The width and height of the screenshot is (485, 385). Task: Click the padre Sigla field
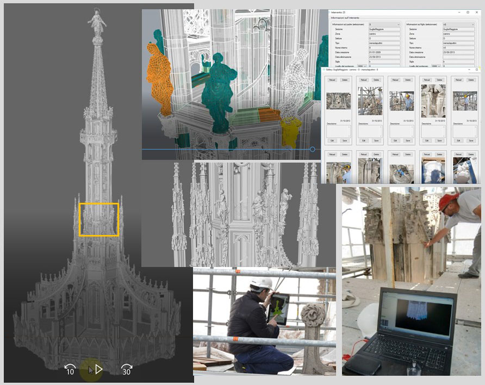[384, 61]
